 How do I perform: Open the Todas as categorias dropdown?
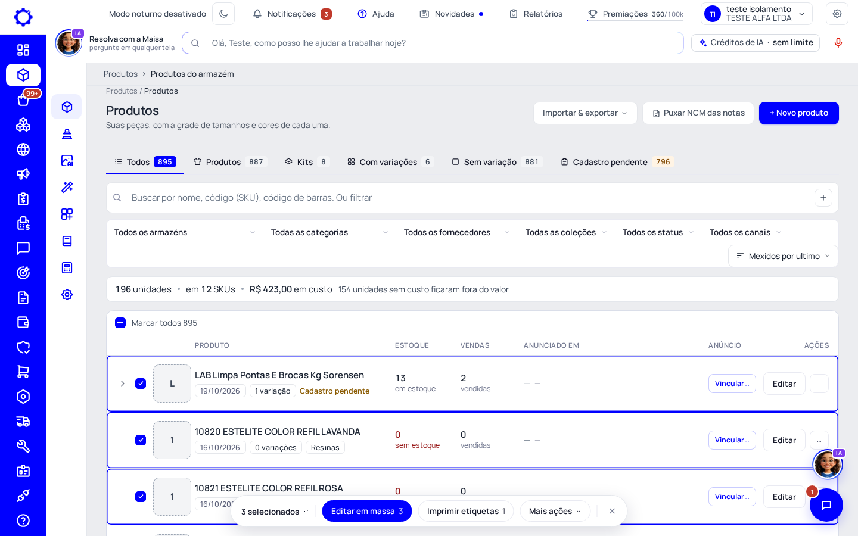[x=329, y=232]
